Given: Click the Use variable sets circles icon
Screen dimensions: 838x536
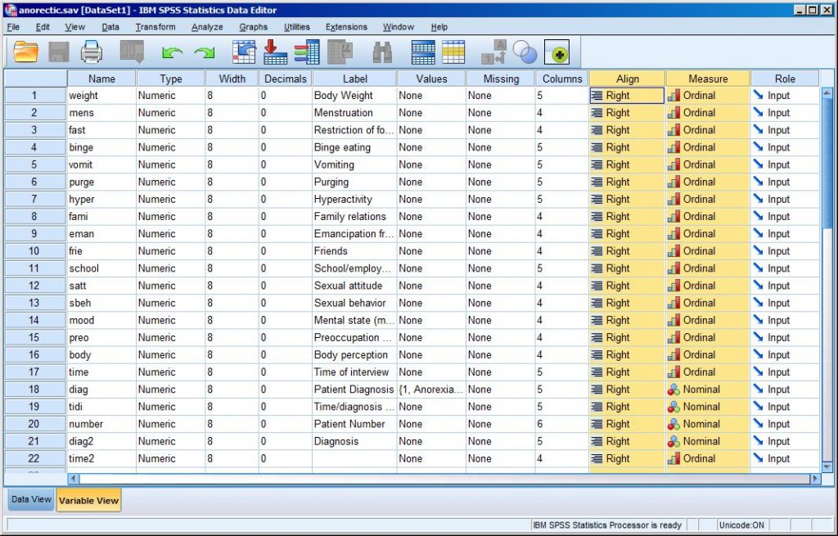Looking at the screenshot, I should tap(525, 52).
